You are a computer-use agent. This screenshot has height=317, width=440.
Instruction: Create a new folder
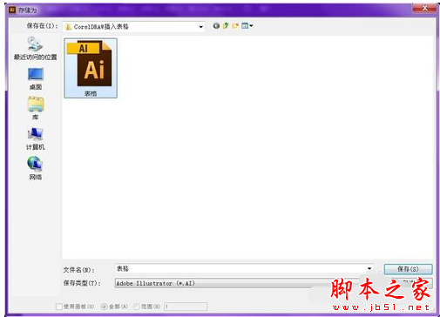[x=235, y=26]
